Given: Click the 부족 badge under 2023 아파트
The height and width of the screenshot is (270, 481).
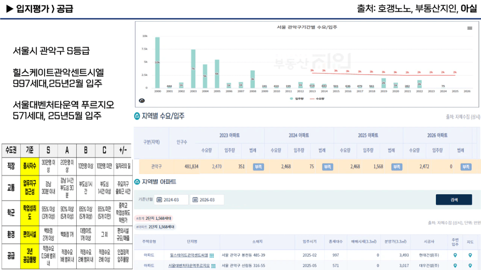Looking at the screenshot, I should (x=259, y=167).
